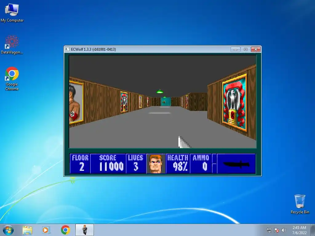This screenshot has width=315, height=236.
Task: Open the Recycle Bin
Action: [x=300, y=204]
